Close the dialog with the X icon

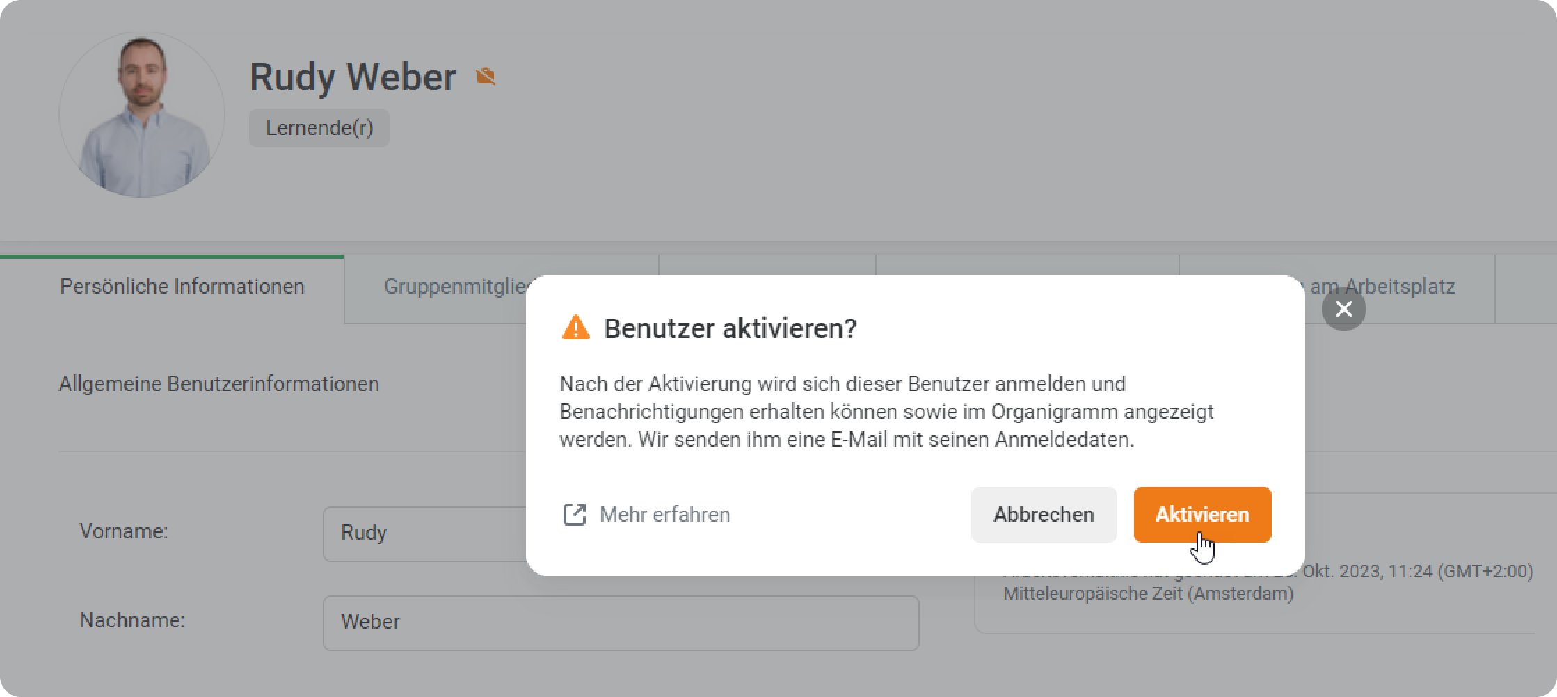tap(1343, 309)
